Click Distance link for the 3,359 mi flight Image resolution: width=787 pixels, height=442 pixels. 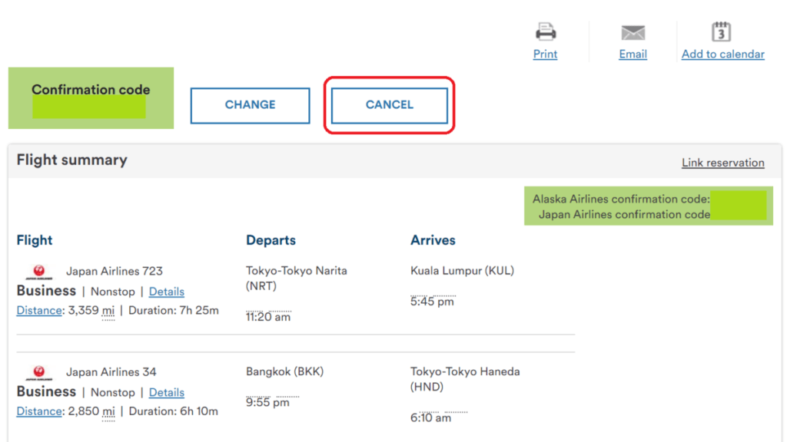coord(39,311)
